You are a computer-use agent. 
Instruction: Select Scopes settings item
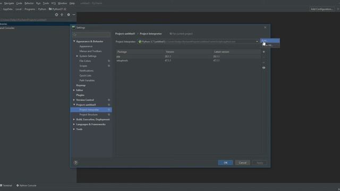coord(83,66)
